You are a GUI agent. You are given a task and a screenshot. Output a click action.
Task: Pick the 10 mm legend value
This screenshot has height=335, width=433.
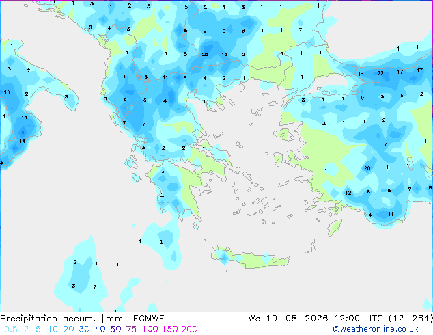pos(53,330)
